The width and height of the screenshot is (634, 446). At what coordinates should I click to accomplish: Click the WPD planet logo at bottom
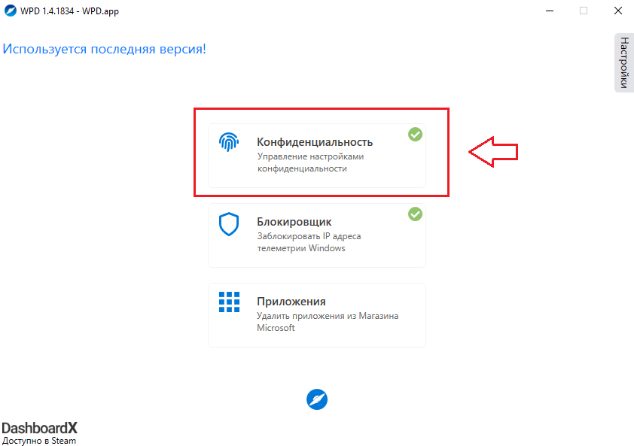pos(317,399)
